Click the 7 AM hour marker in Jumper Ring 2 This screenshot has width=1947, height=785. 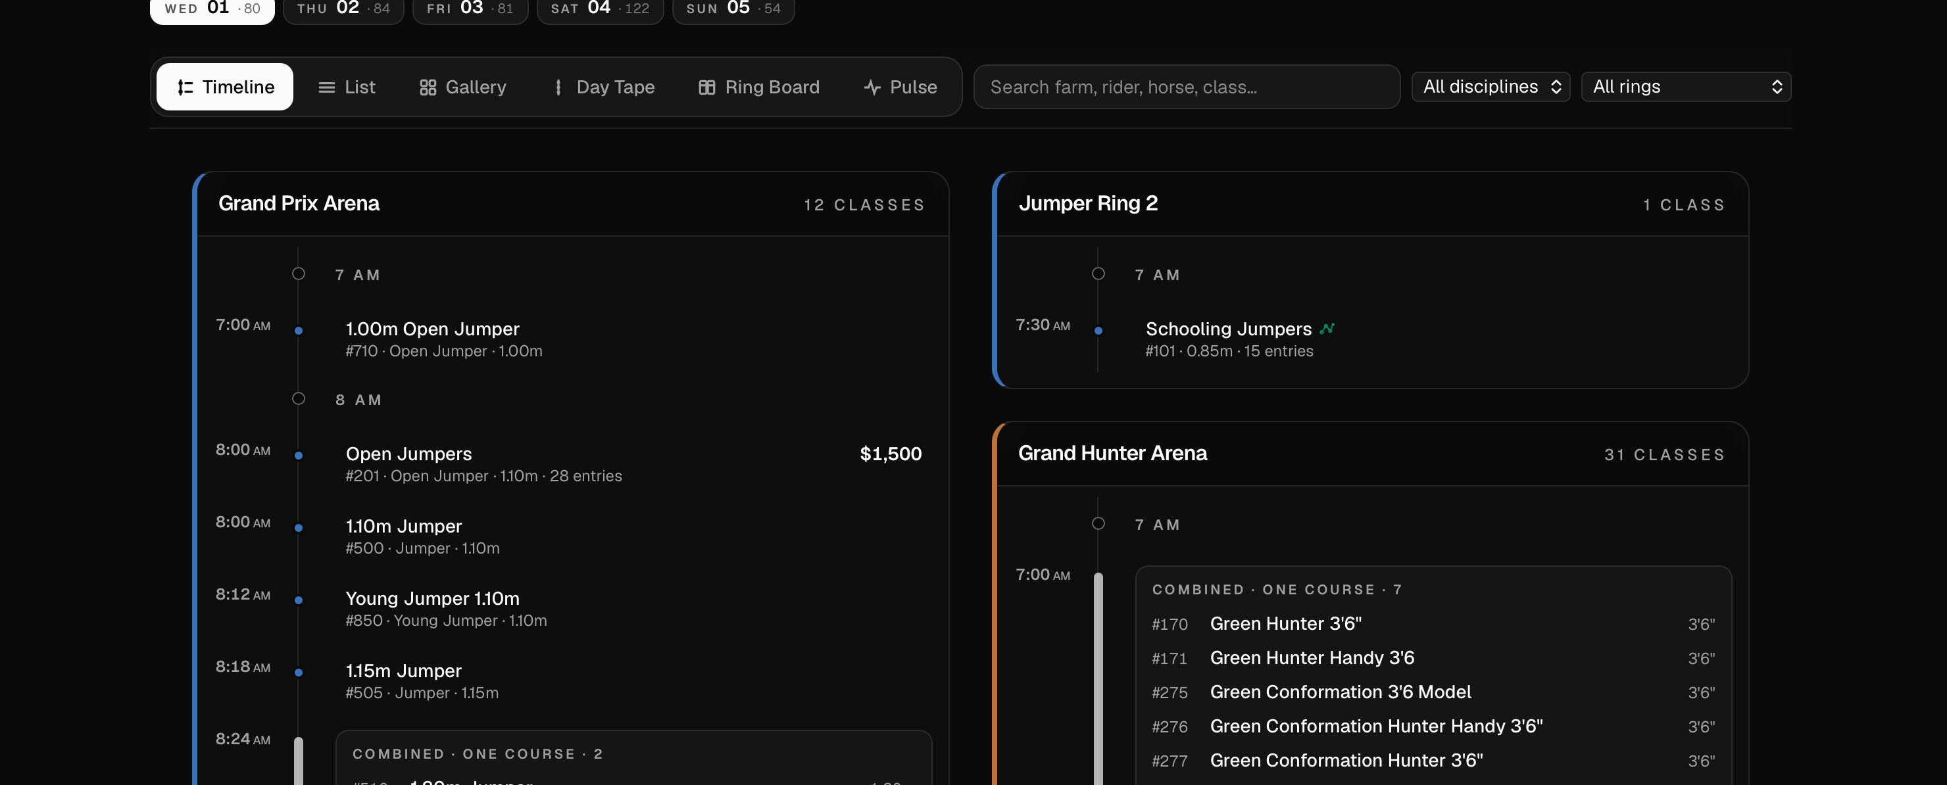click(x=1098, y=274)
